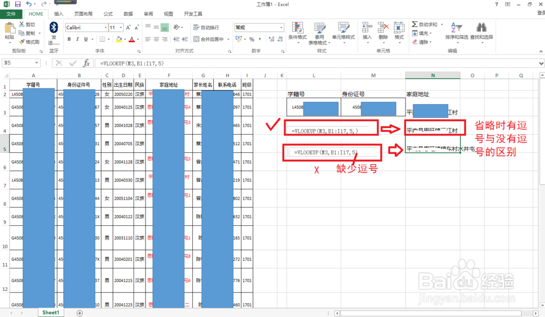Apply yellow fill color bucket
Screen dimensions: 545x317
point(119,39)
